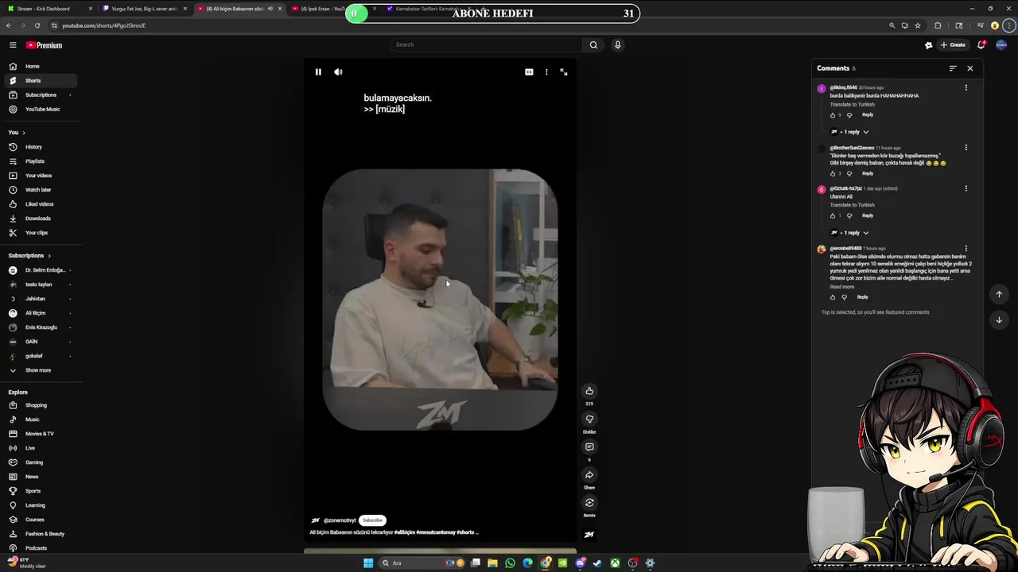
Task: Expand the Subscriptions section header
Action: [x=29, y=256]
